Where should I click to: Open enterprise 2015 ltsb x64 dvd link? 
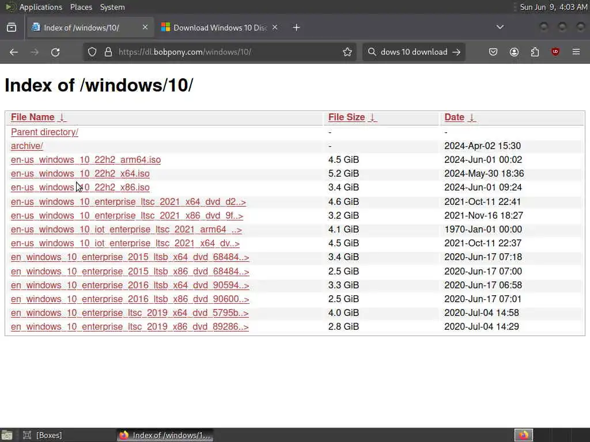coord(130,257)
